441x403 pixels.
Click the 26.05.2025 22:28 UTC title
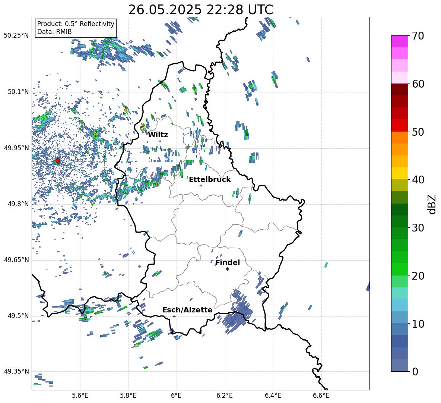point(200,10)
